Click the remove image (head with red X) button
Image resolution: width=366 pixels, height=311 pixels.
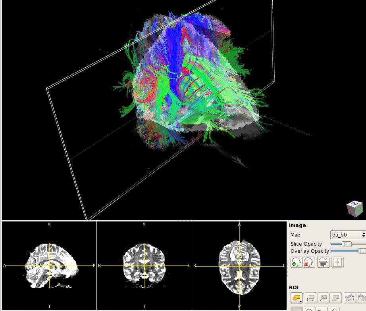(309, 262)
